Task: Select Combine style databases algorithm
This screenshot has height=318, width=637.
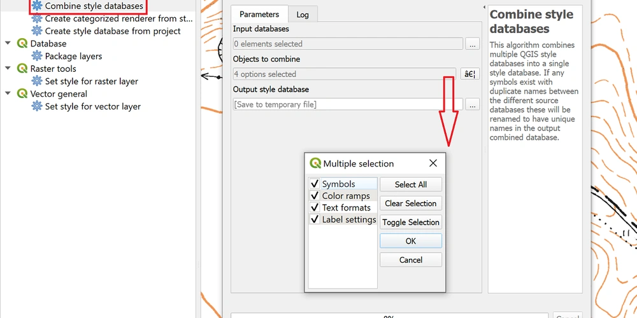Action: (94, 6)
